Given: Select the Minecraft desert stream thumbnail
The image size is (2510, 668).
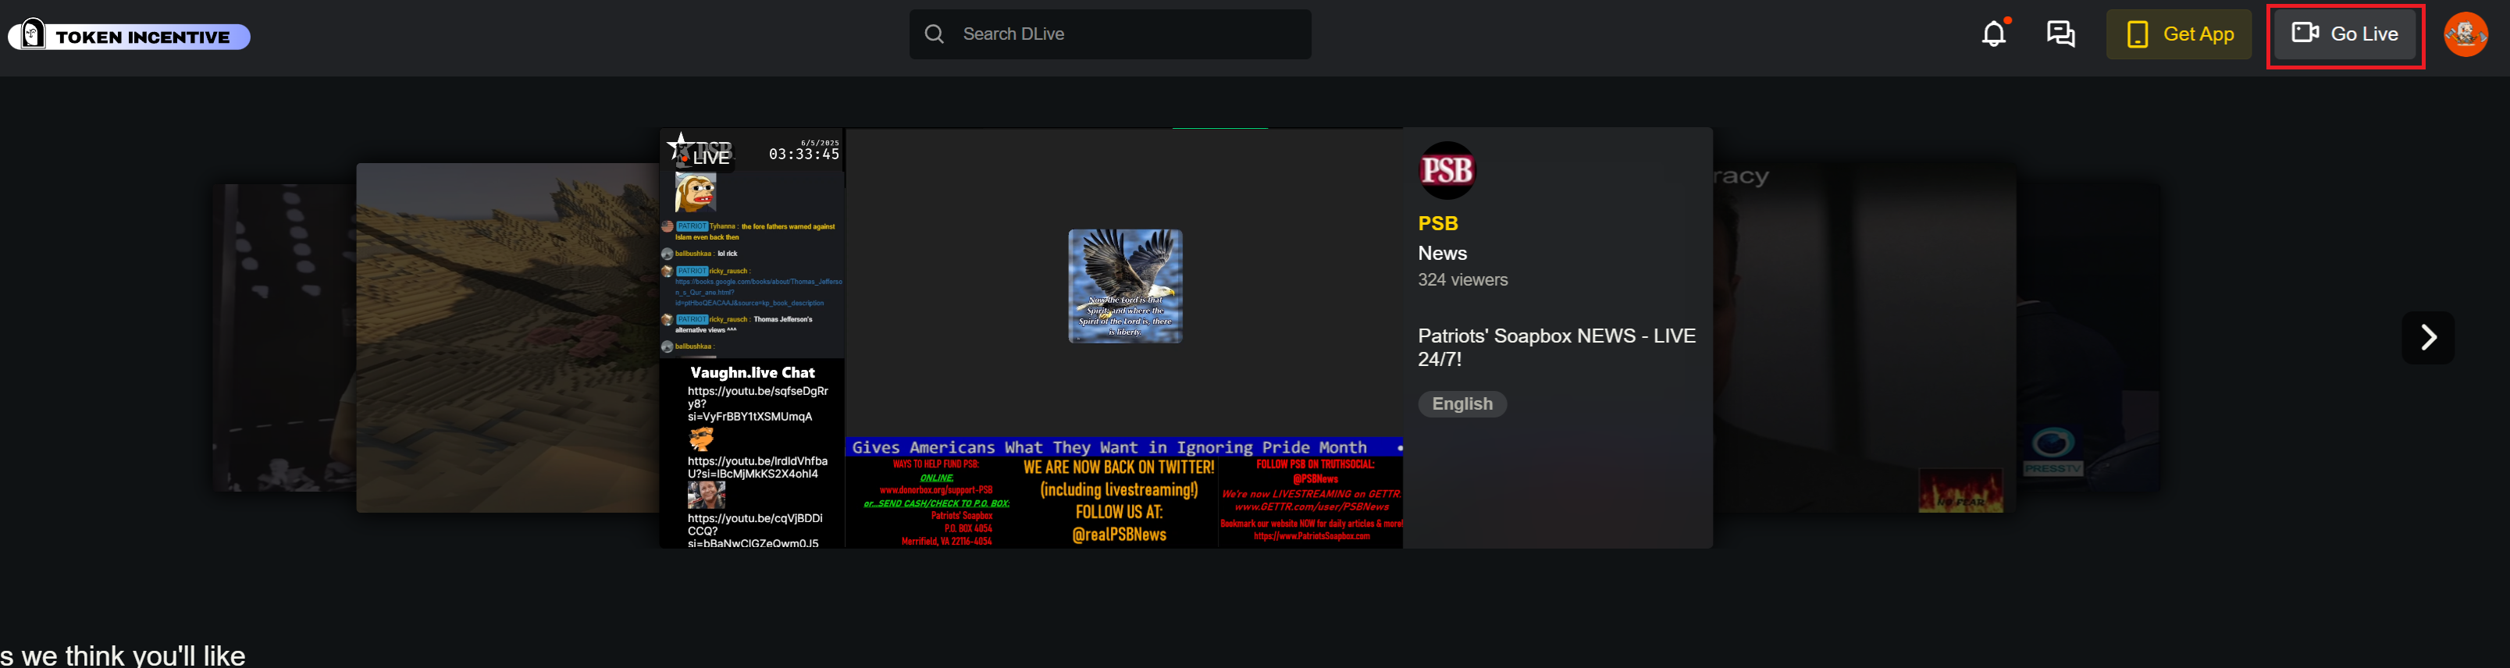Looking at the screenshot, I should pyautogui.click(x=507, y=338).
